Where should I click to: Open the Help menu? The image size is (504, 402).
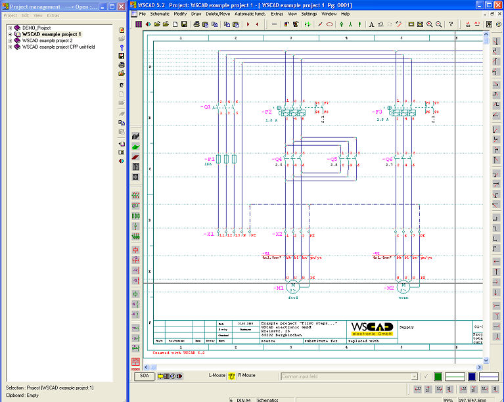pyautogui.click(x=345, y=14)
